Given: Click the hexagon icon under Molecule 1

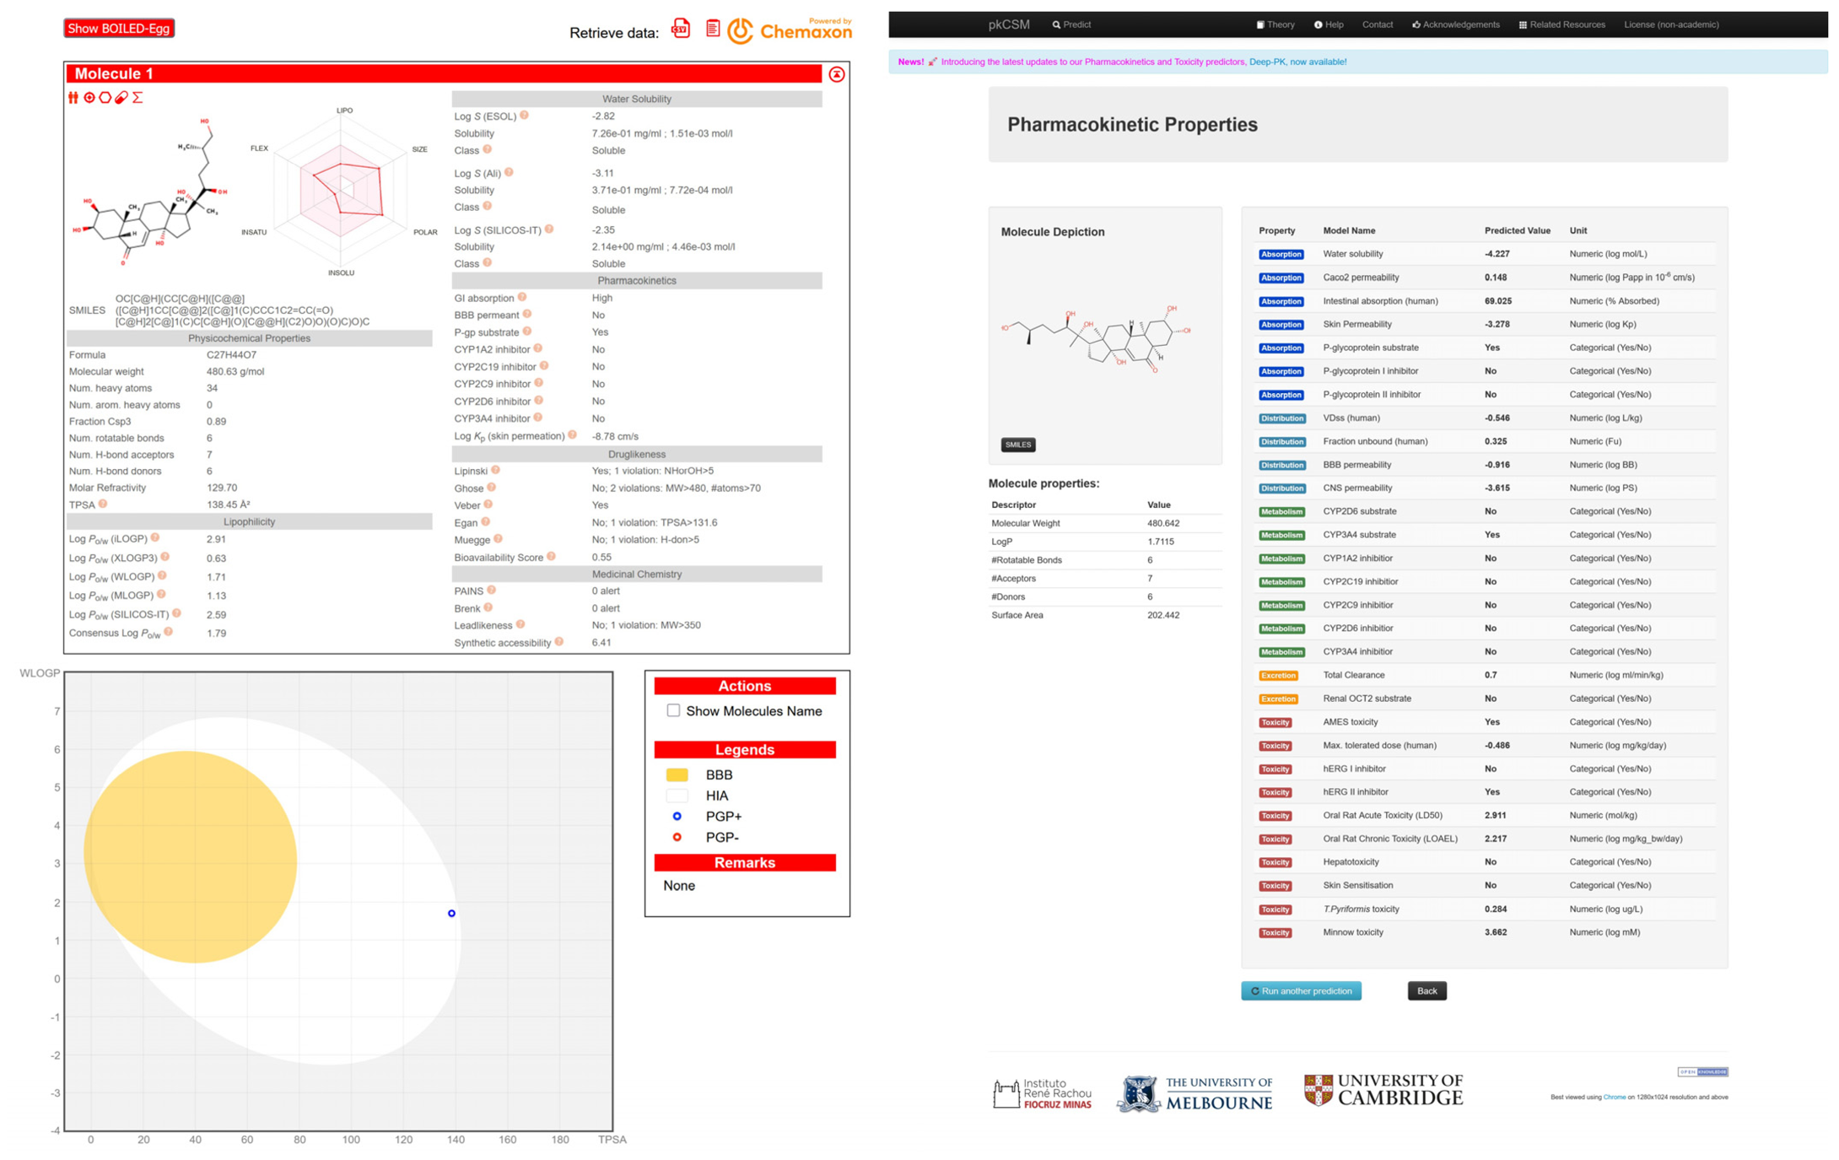Looking at the screenshot, I should click(105, 98).
